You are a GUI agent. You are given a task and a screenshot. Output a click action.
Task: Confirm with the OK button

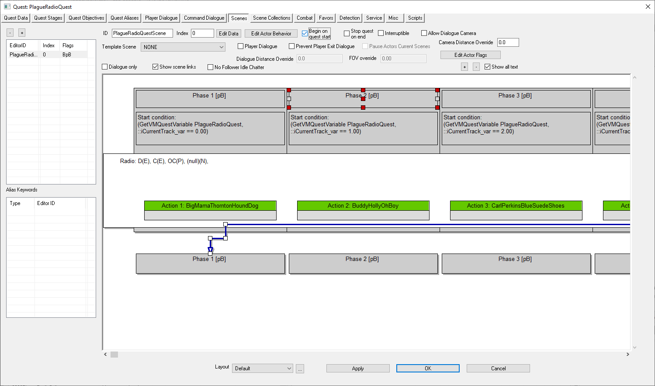(x=428, y=369)
